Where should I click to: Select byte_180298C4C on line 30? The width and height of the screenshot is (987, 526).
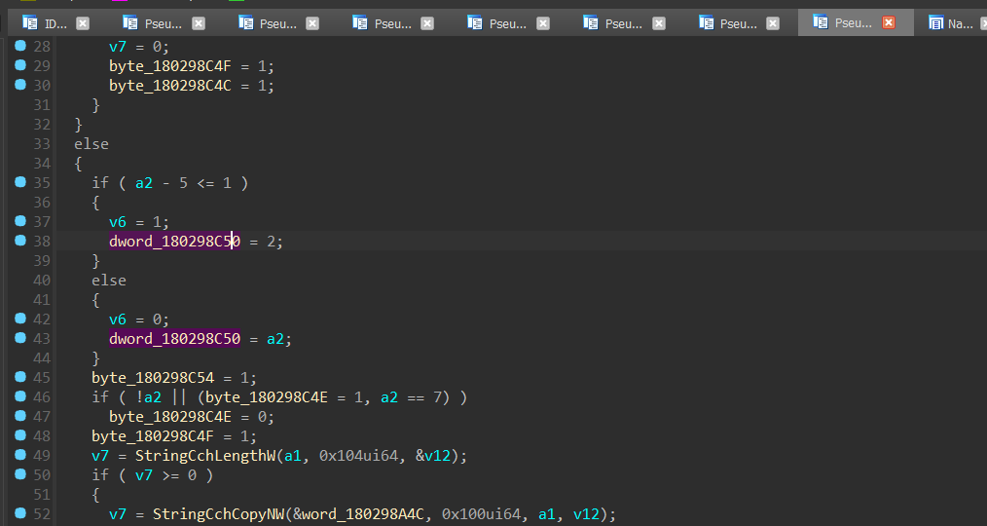click(170, 86)
